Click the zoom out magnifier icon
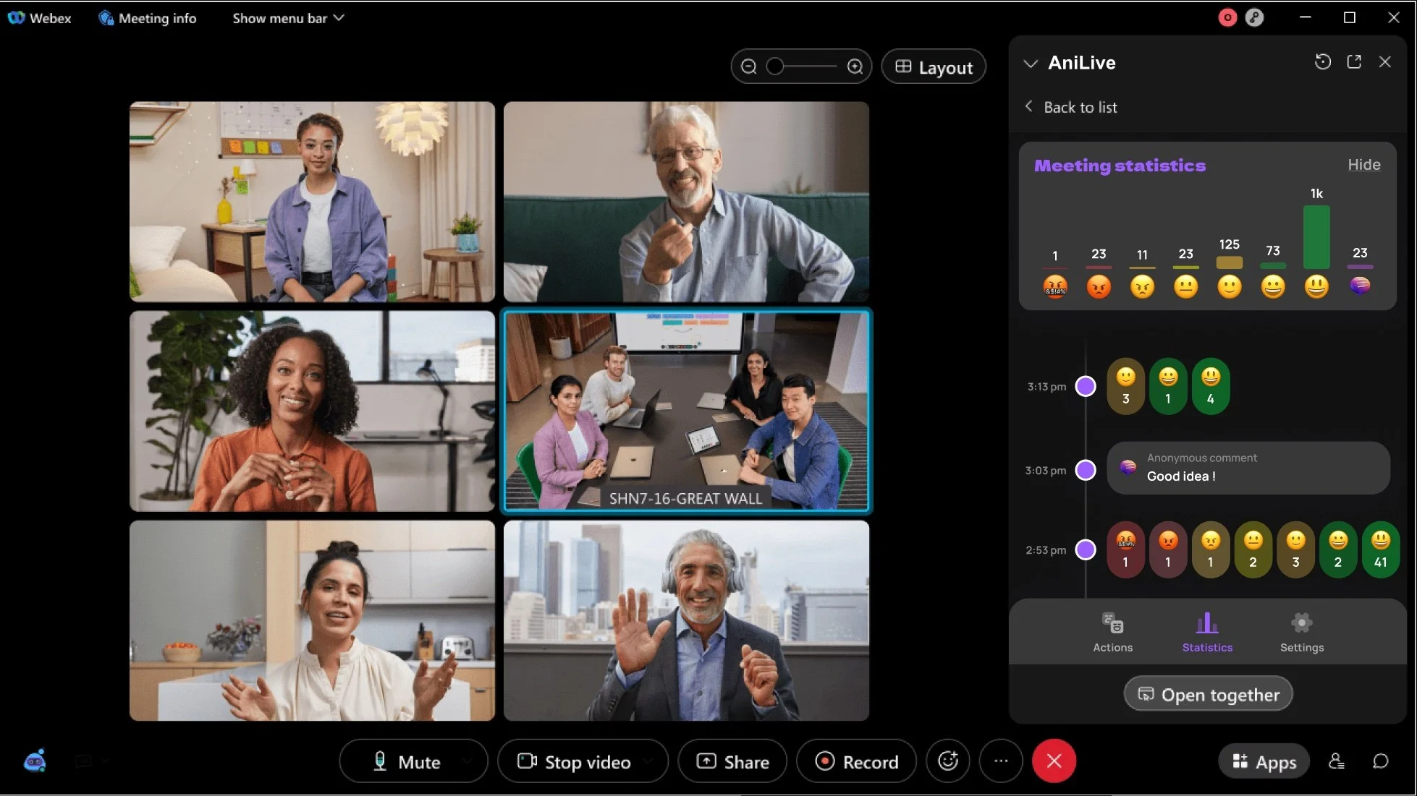1417x796 pixels. point(749,67)
